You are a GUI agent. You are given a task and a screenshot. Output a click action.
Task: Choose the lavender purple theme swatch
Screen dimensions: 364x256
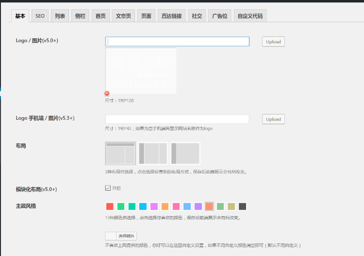198,207
